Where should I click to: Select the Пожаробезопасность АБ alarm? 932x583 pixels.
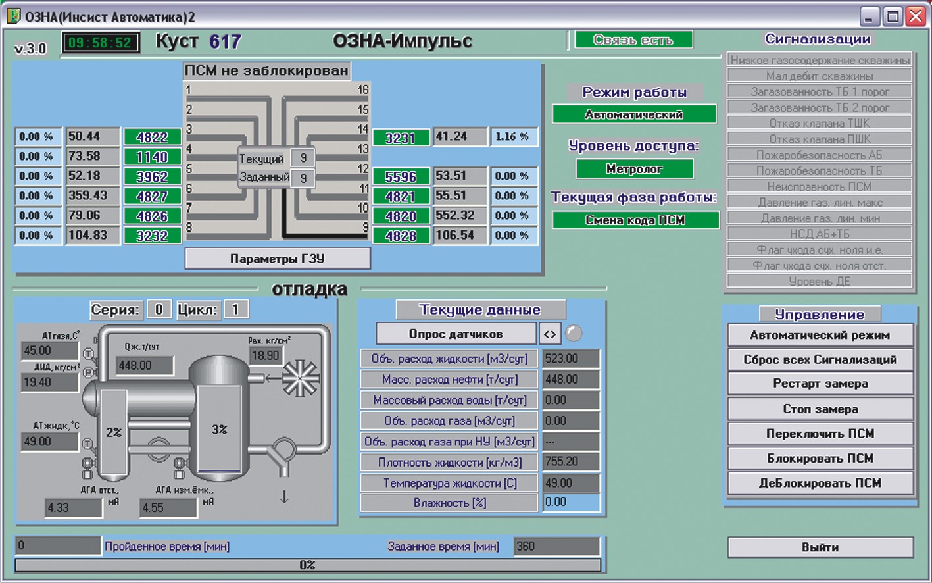820,155
